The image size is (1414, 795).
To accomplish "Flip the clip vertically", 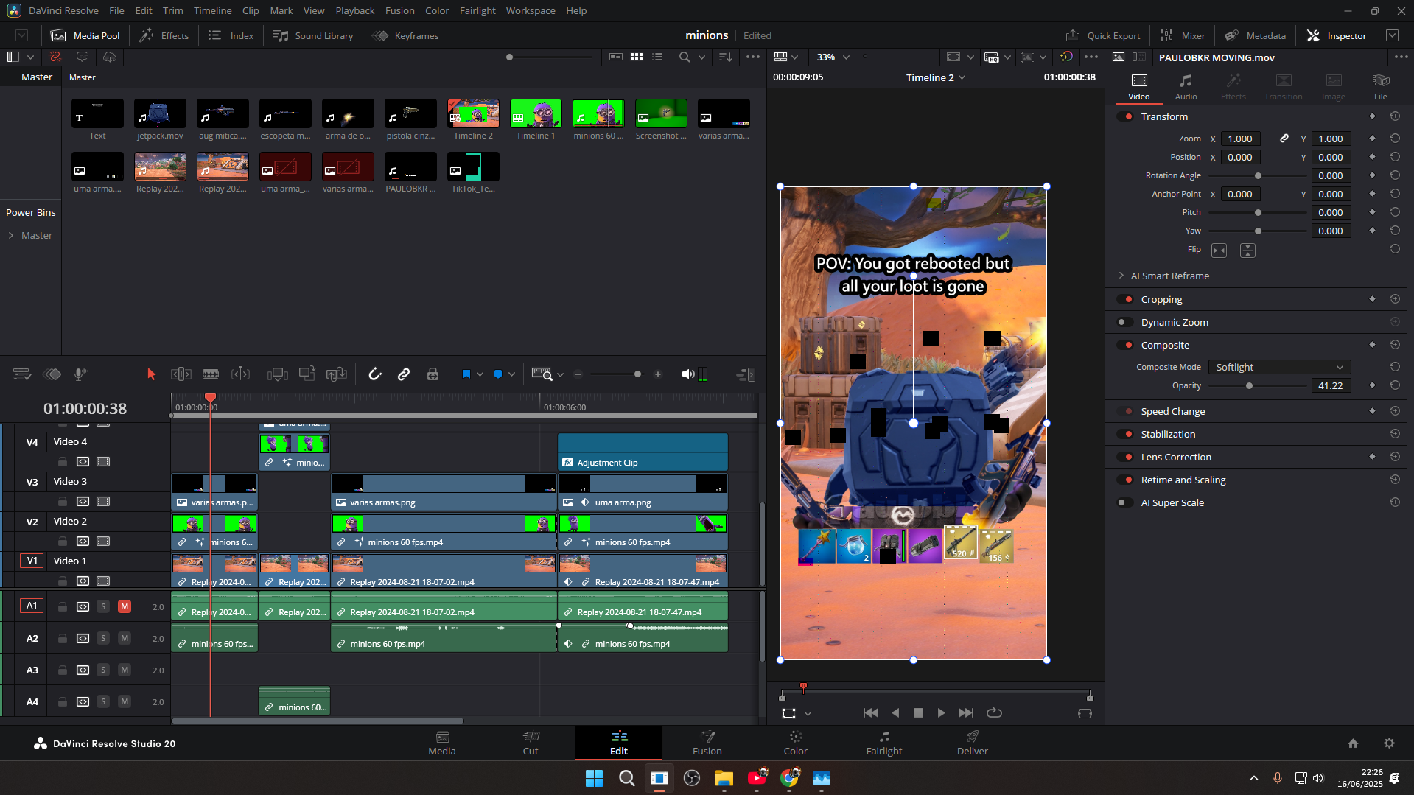I will click(x=1247, y=251).
